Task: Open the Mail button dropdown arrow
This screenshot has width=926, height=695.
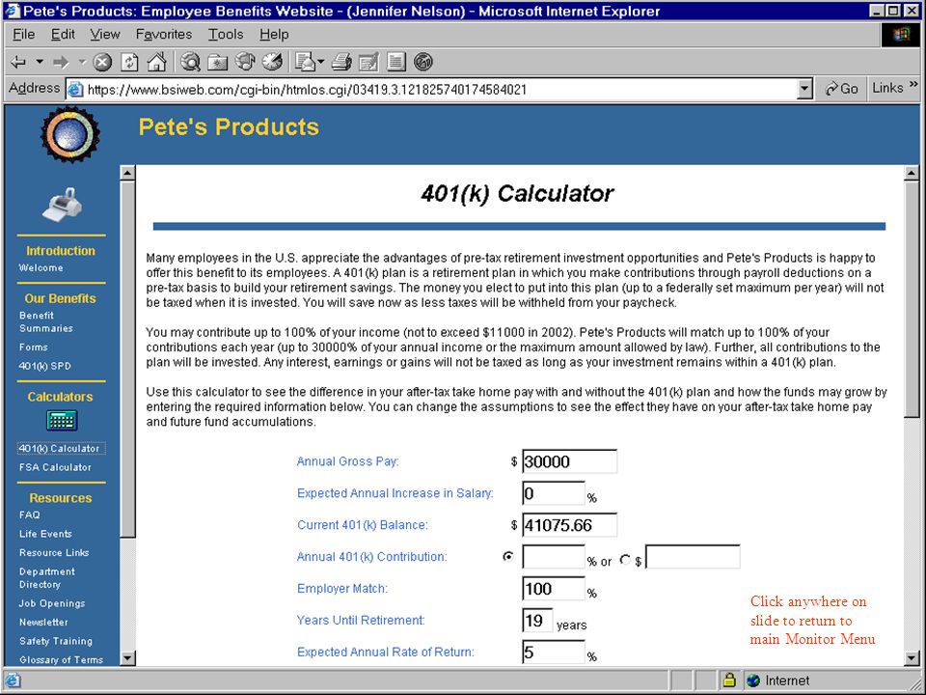Action: [320, 62]
